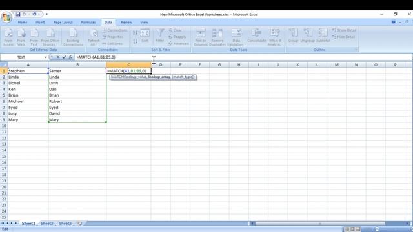Image resolution: width=413 pixels, height=232 pixels.
Task: Save workbook from Quick Access Toolbar
Action: pos(17,14)
